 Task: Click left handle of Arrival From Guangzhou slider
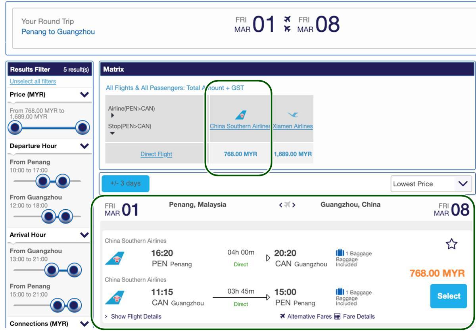pos(52,270)
